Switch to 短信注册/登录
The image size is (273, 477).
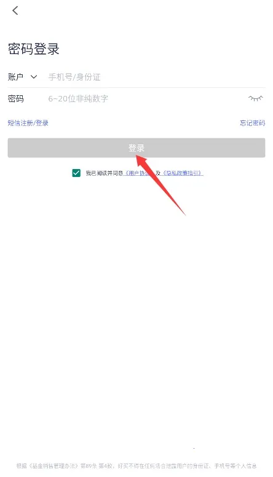[28, 123]
